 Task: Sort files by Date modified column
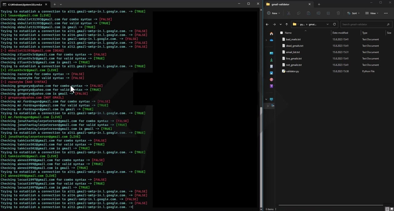pyautogui.click(x=340, y=33)
